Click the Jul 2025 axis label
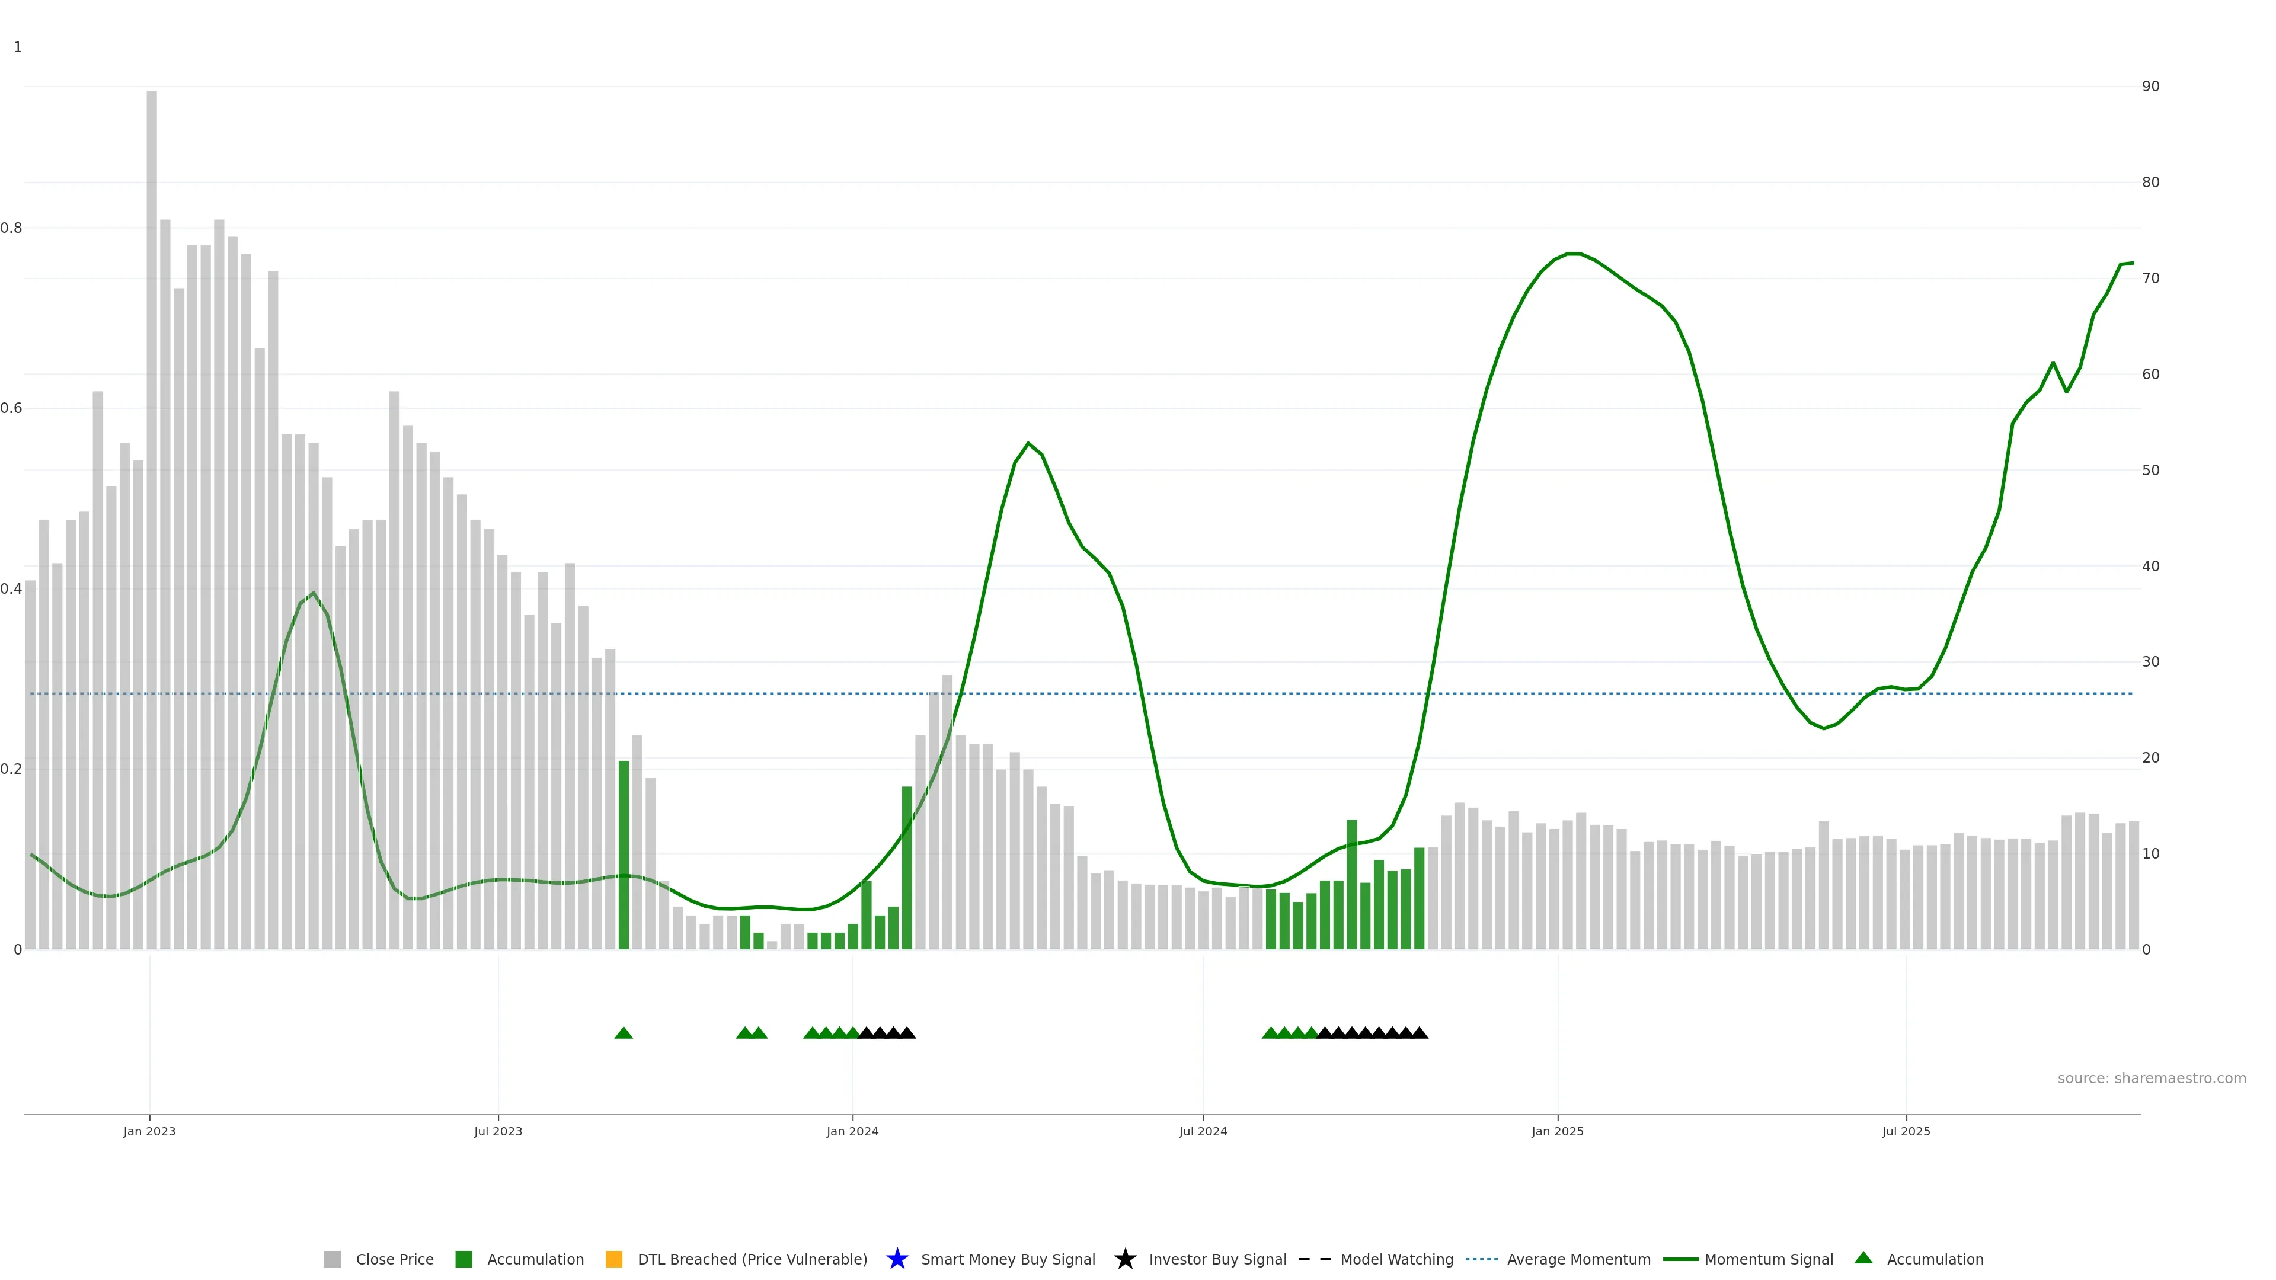This screenshot has height=1280, width=2276. point(1906,1131)
